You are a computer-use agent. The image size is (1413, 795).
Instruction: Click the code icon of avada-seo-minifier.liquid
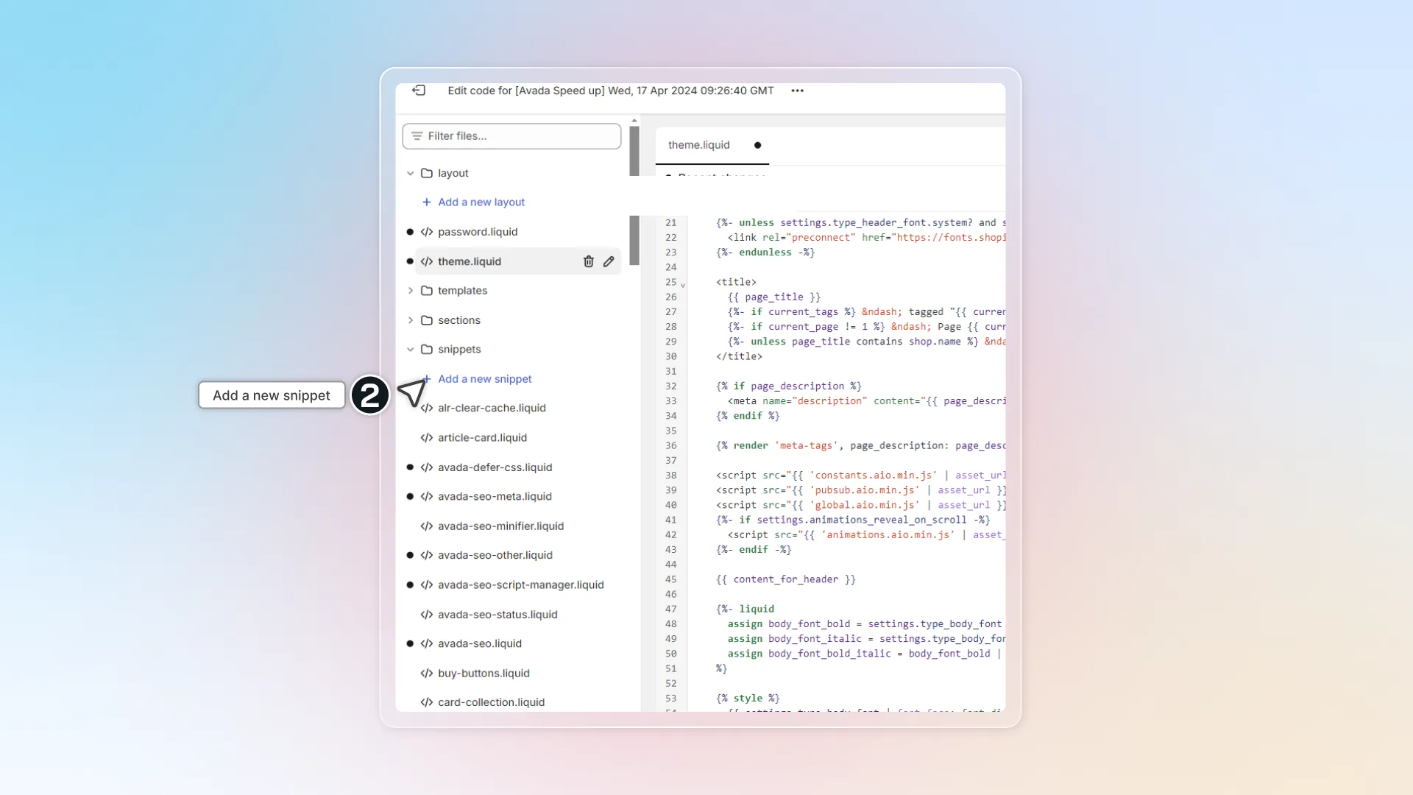pos(427,526)
